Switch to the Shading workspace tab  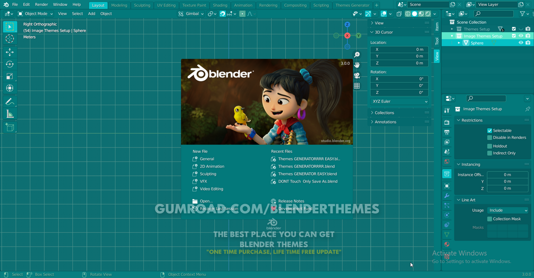coord(220,5)
